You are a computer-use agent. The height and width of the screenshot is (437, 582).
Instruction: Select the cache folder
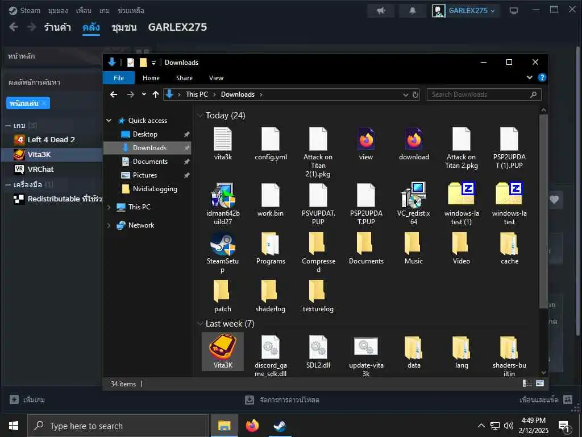(x=509, y=248)
